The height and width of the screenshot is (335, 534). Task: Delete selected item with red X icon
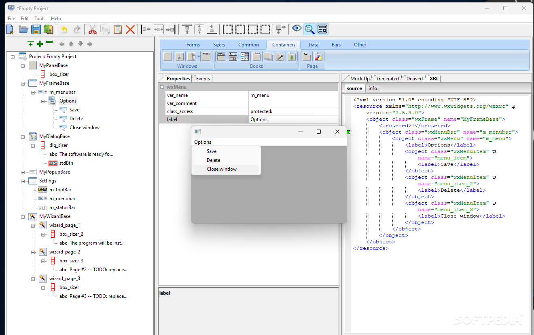130,29
